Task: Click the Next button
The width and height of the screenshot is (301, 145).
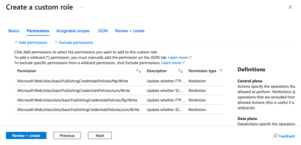Action: click(x=100, y=135)
